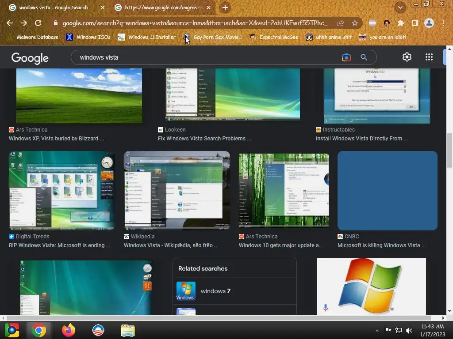Open the Google apps grid
Viewport: 453px width, 339px height.
point(429,57)
